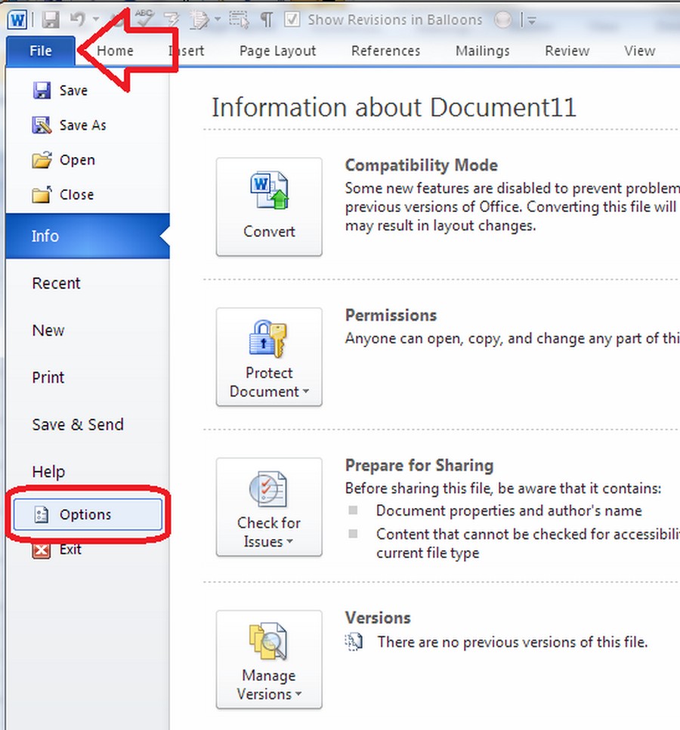
Task: Click the ABC spelling check icon
Action: pyautogui.click(x=144, y=17)
